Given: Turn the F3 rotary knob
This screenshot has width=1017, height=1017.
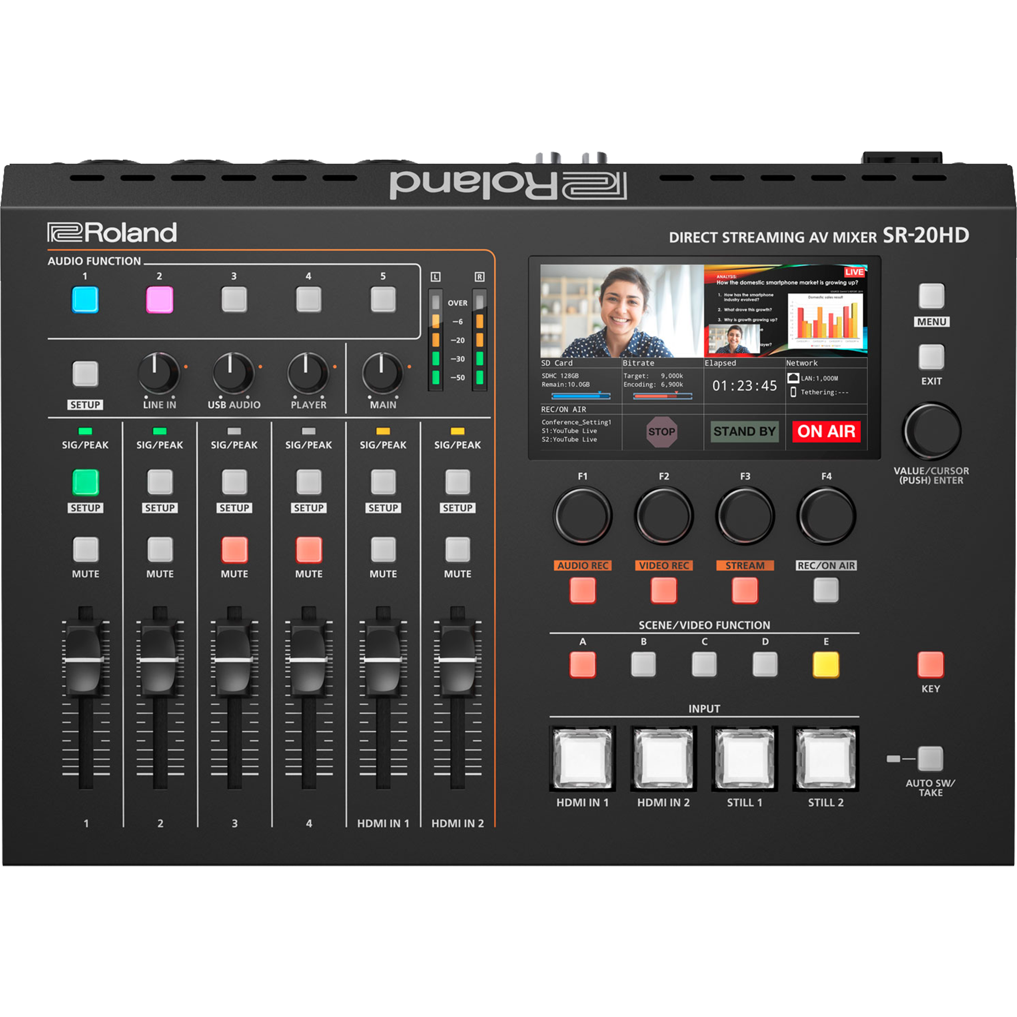Looking at the screenshot, I should coord(745,515).
